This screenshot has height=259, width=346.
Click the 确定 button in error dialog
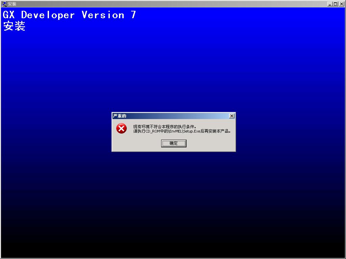174,143
